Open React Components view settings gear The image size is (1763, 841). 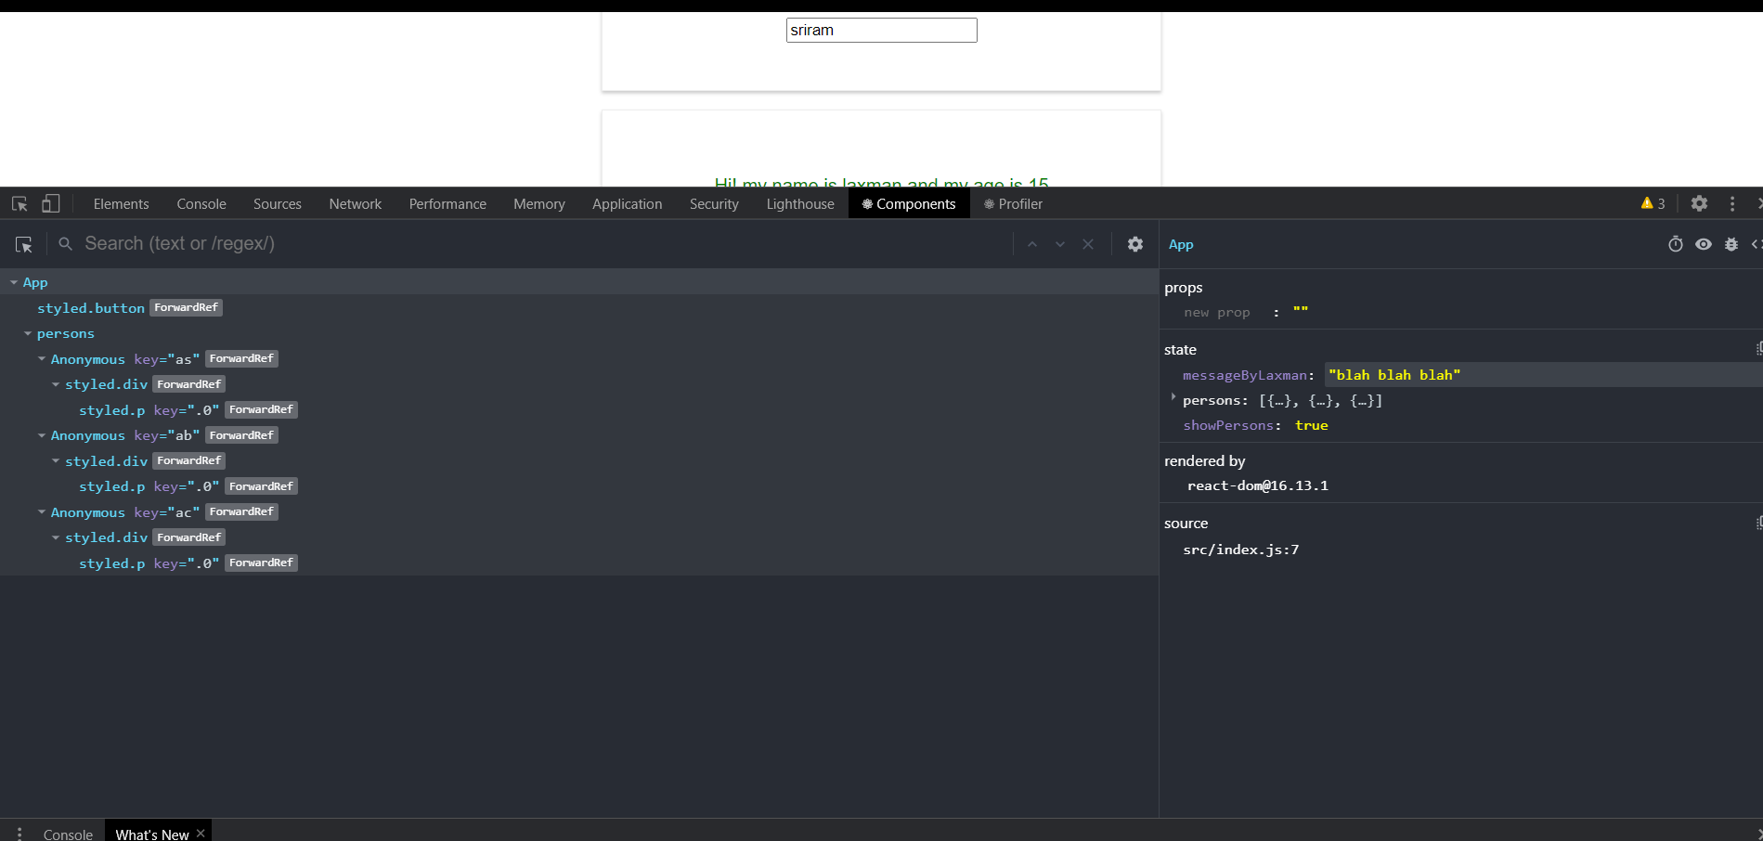(1135, 244)
